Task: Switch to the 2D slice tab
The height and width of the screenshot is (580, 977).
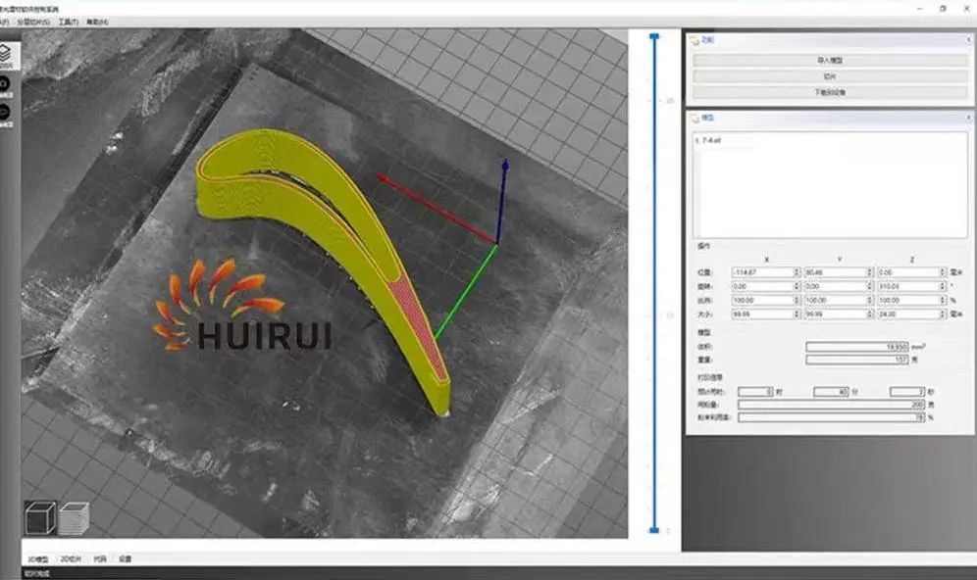Action: pos(72,558)
